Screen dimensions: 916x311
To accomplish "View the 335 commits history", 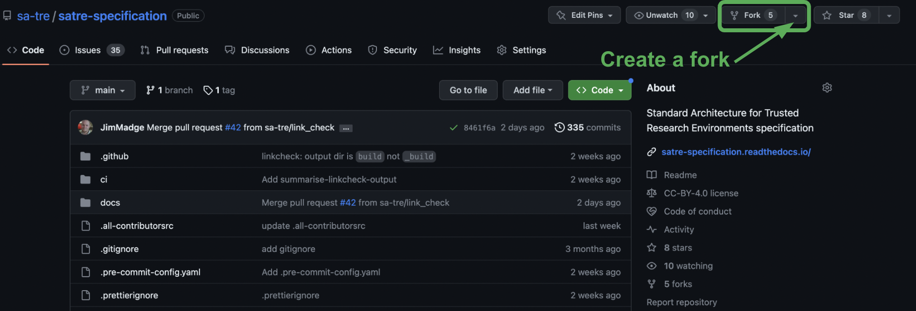I will 588,128.
